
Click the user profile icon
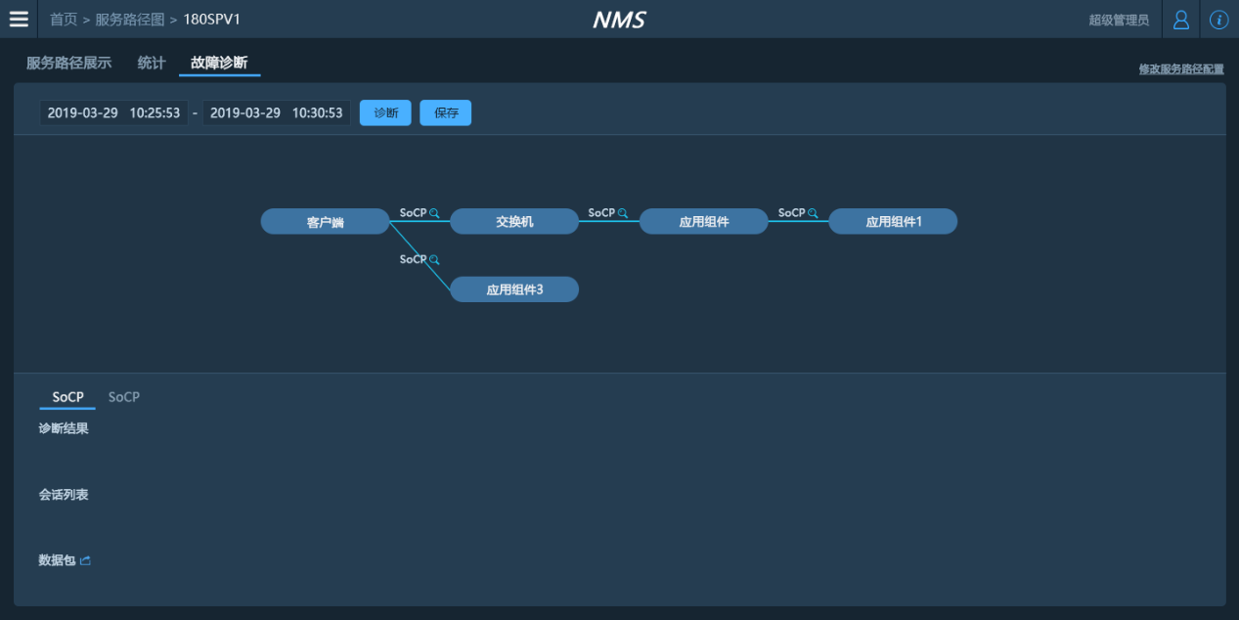[1181, 20]
